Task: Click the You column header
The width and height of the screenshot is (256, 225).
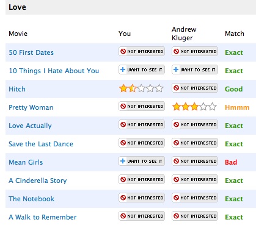Action: click(x=125, y=34)
